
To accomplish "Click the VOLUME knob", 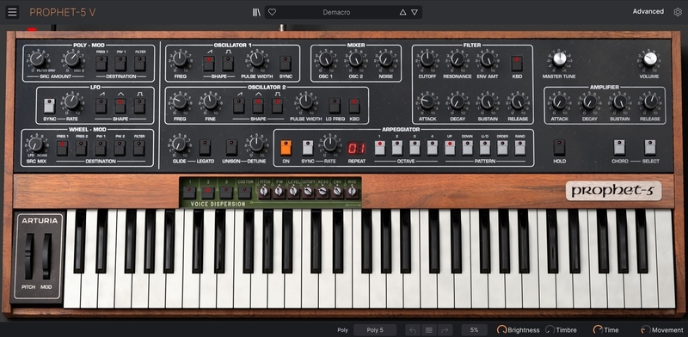I will point(650,58).
